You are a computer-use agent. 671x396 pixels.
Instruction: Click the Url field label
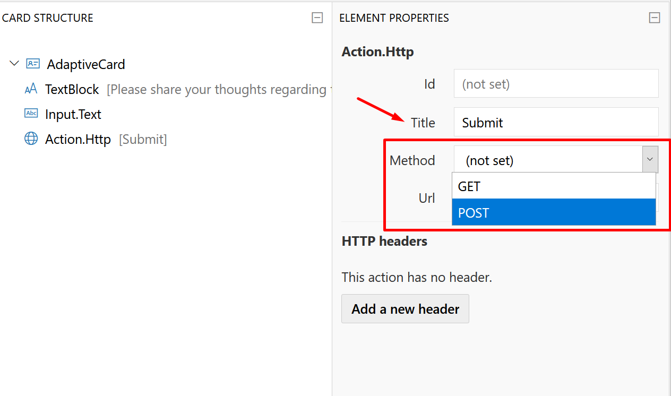pyautogui.click(x=427, y=198)
